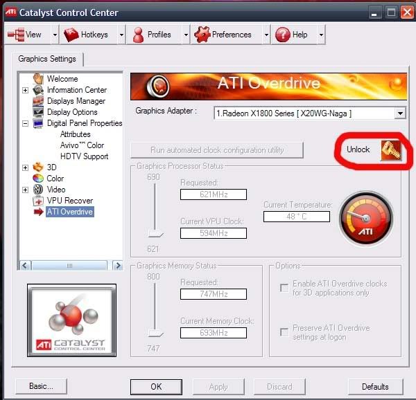Click the Requested 621MHz GPU field
Image resolution: width=416 pixels, height=400 pixels.
point(214,194)
